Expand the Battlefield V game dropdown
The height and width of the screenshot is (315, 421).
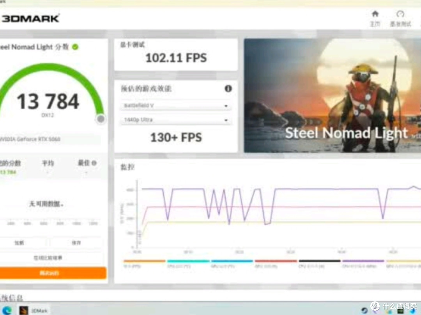tap(176, 105)
